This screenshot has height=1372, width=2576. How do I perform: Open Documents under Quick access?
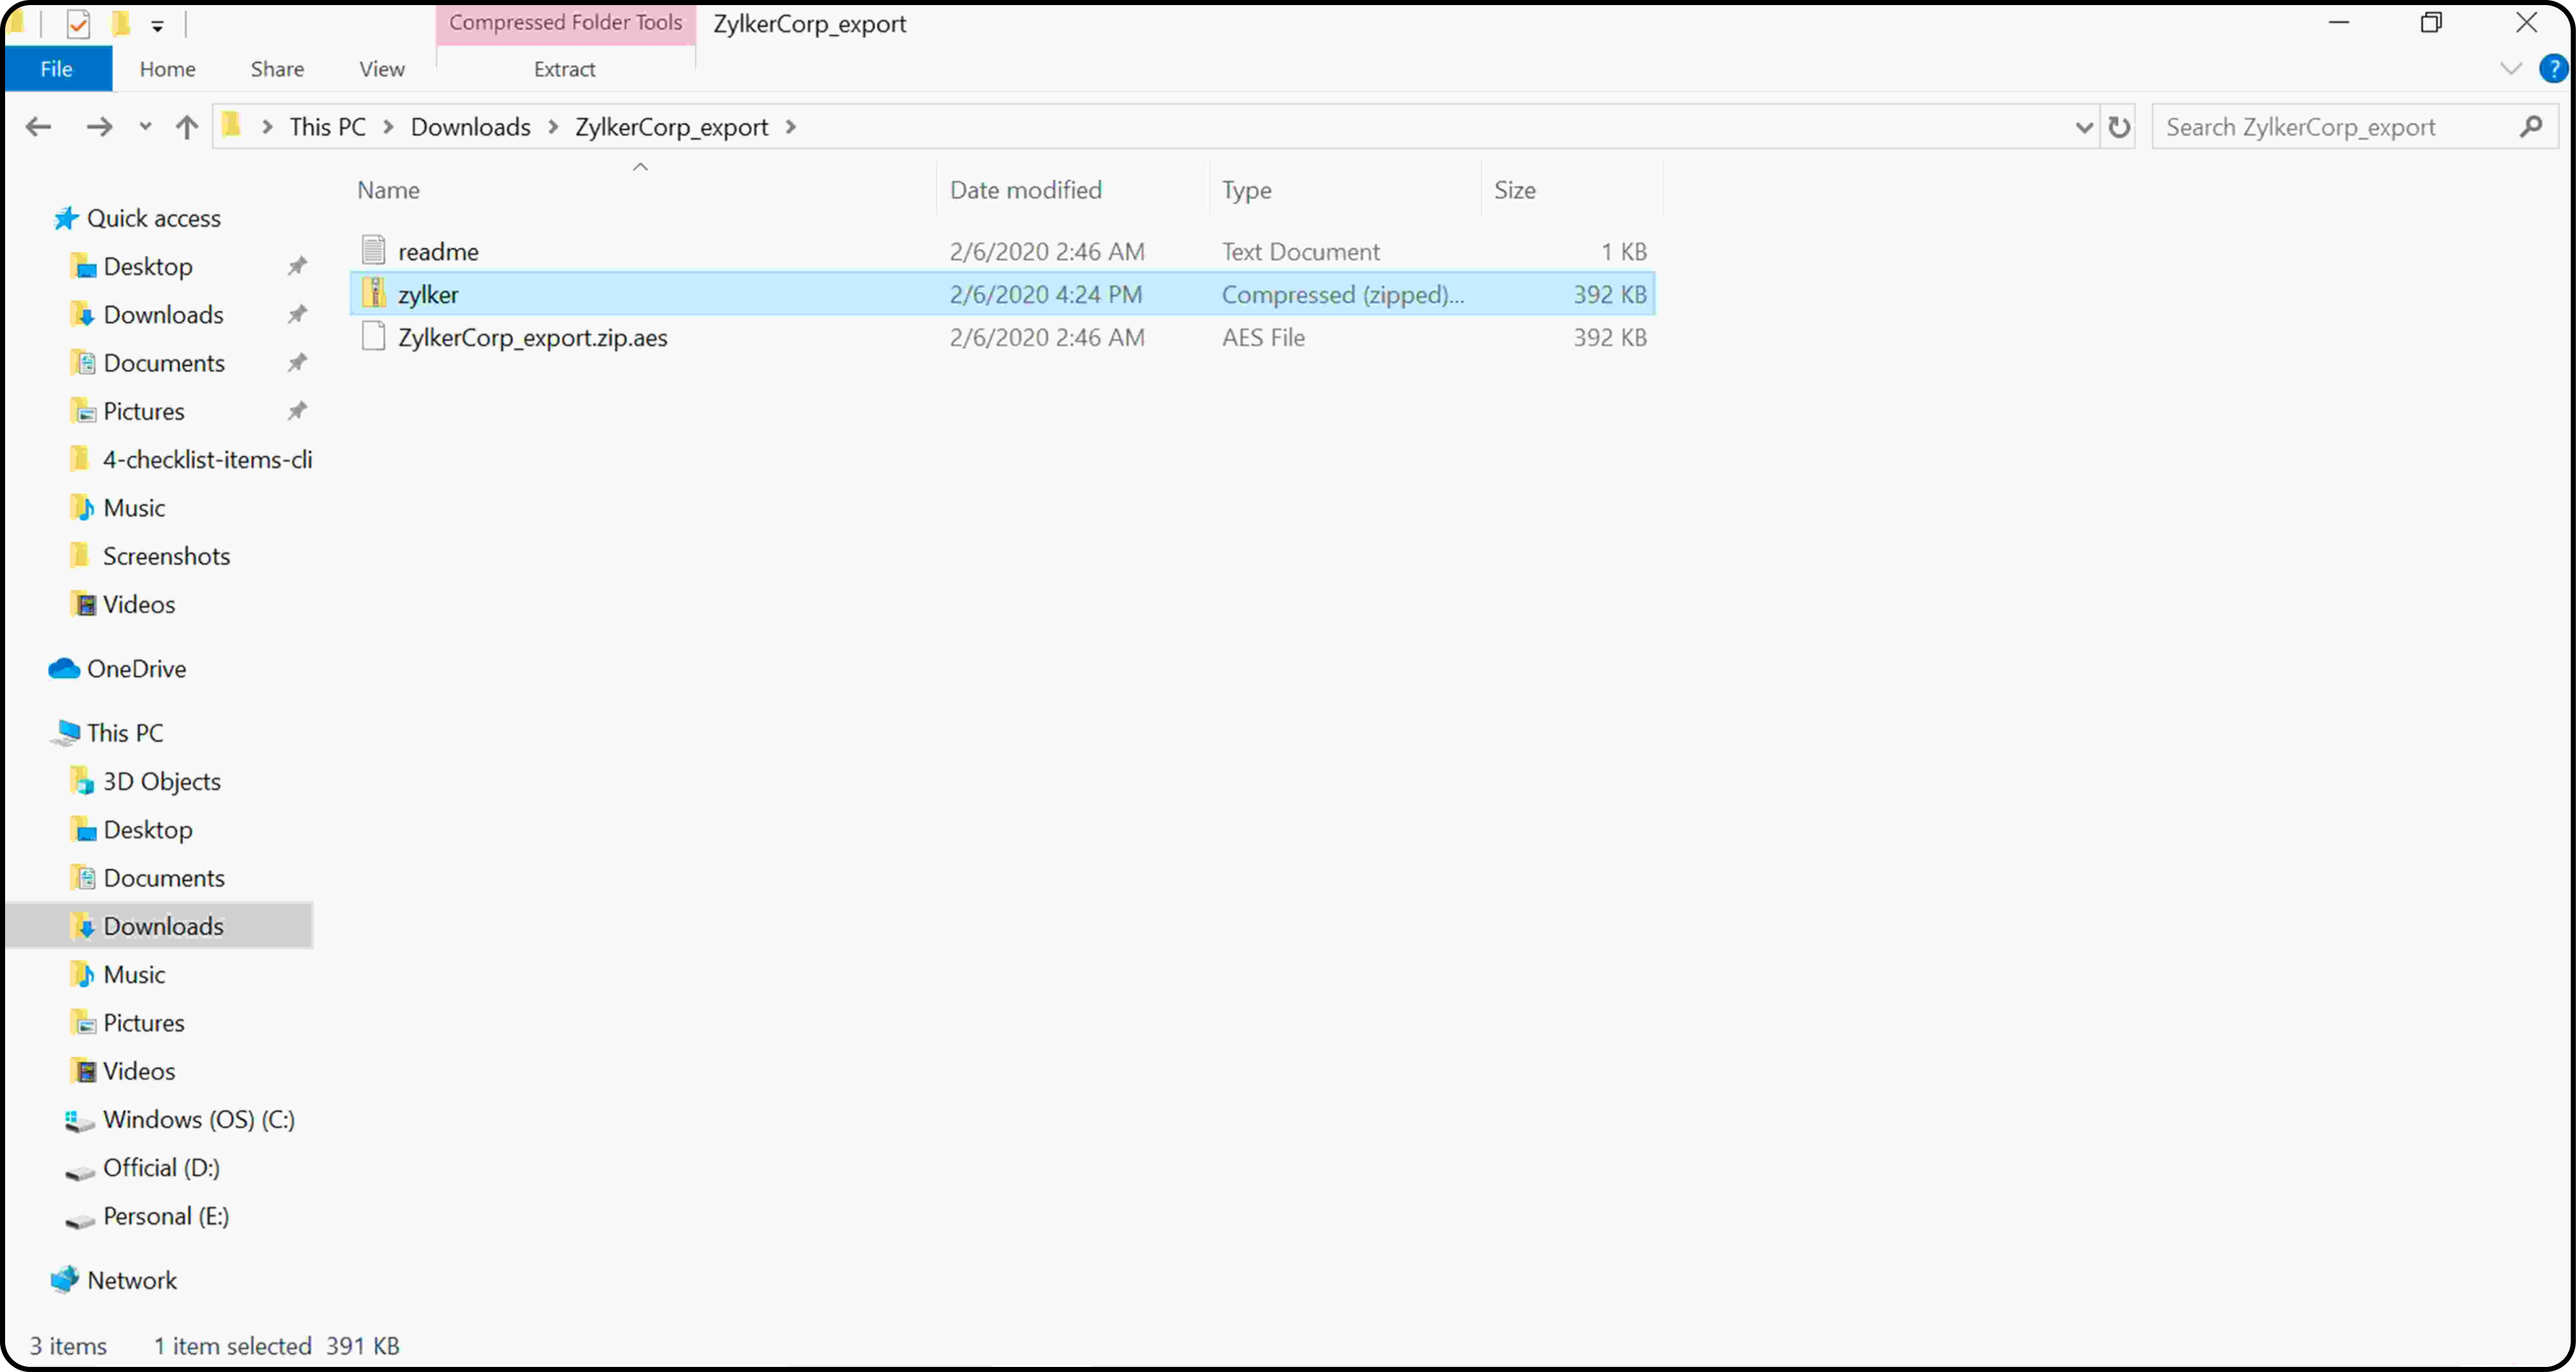pyautogui.click(x=164, y=362)
